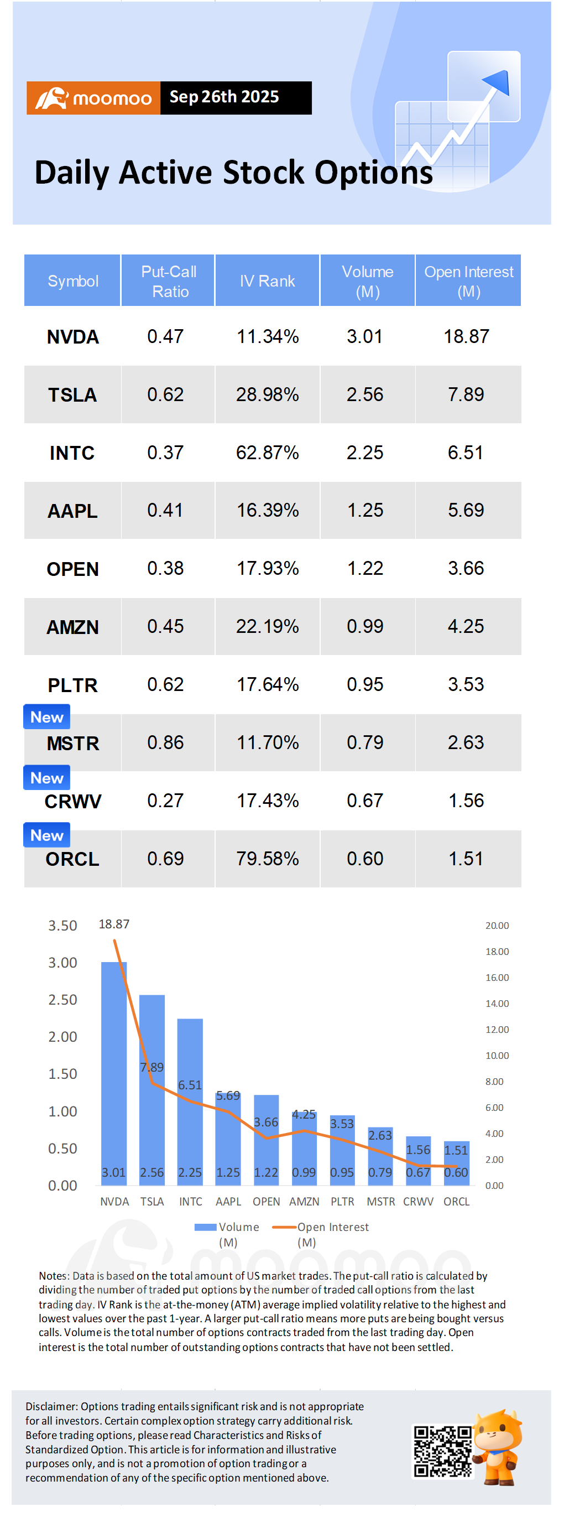The height and width of the screenshot is (1538, 564).
Task: Open the NVDA symbol row
Action: pos(73,337)
